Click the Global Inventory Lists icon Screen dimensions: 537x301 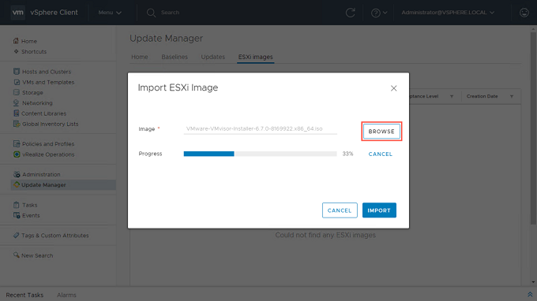17,124
